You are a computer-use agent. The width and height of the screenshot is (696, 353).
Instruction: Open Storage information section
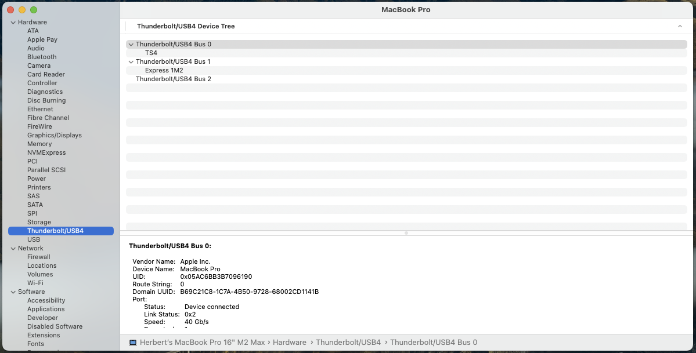39,222
